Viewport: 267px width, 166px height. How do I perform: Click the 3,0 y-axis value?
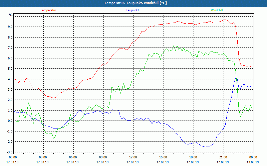tap(10, 89)
